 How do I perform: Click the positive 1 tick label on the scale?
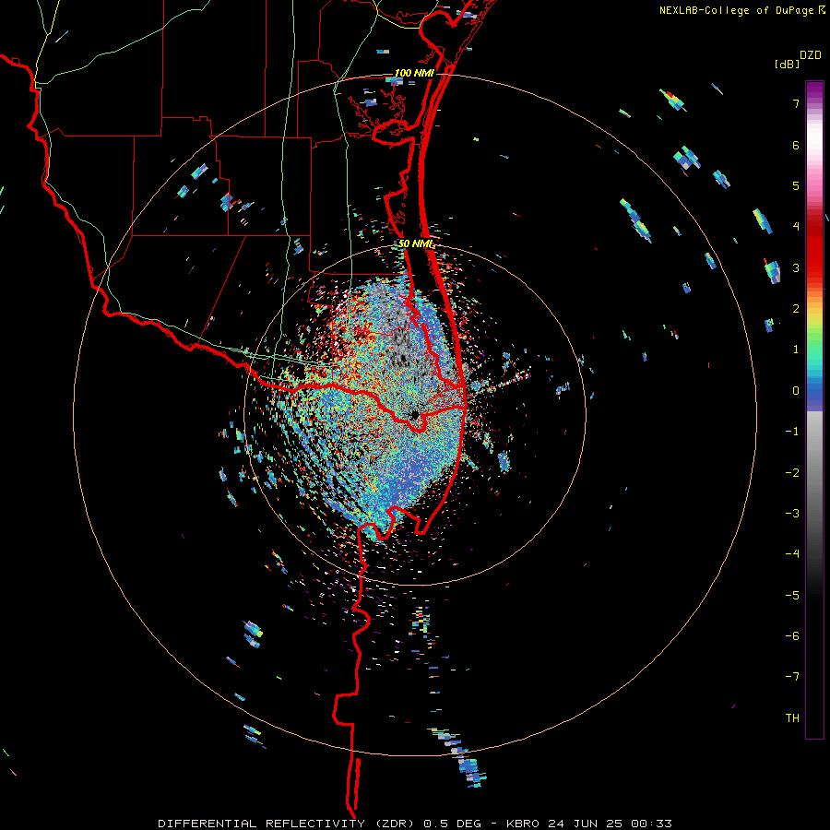pyautogui.click(x=796, y=350)
